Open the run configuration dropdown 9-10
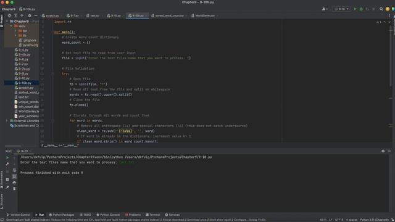The width and height of the screenshot is (395, 222). pos(341,9)
